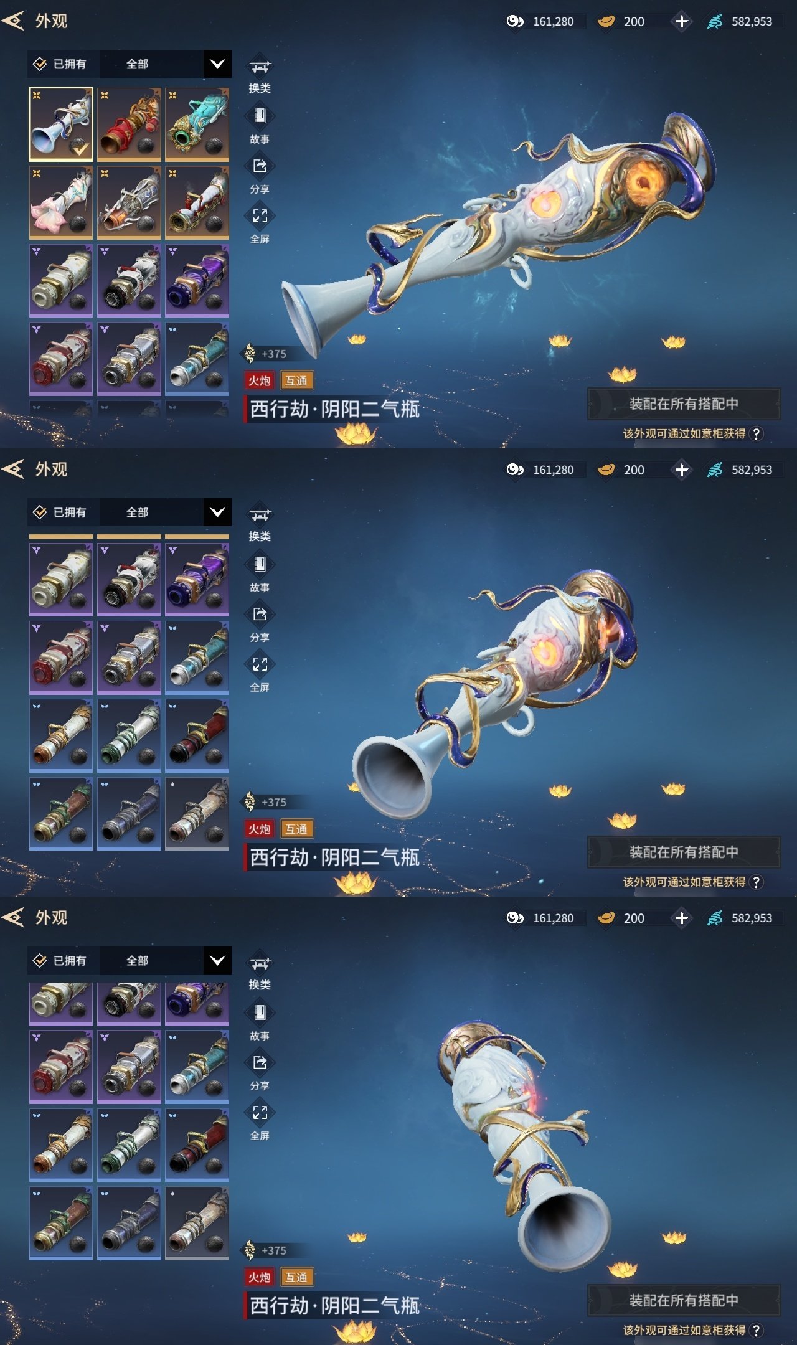Screen dimensions: 797x1345
Task: Toggle the 已拥有 owned filter in the bottom screenshot
Action: tap(60, 960)
